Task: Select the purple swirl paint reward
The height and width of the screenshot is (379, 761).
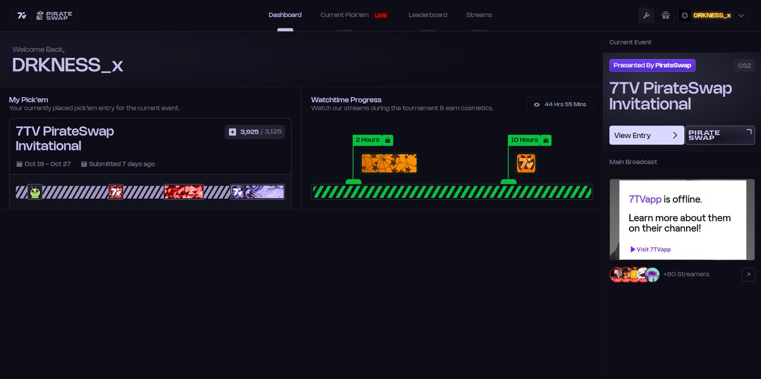Action: [x=265, y=191]
